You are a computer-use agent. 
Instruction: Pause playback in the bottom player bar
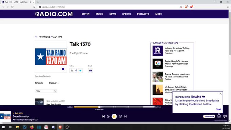114,116
